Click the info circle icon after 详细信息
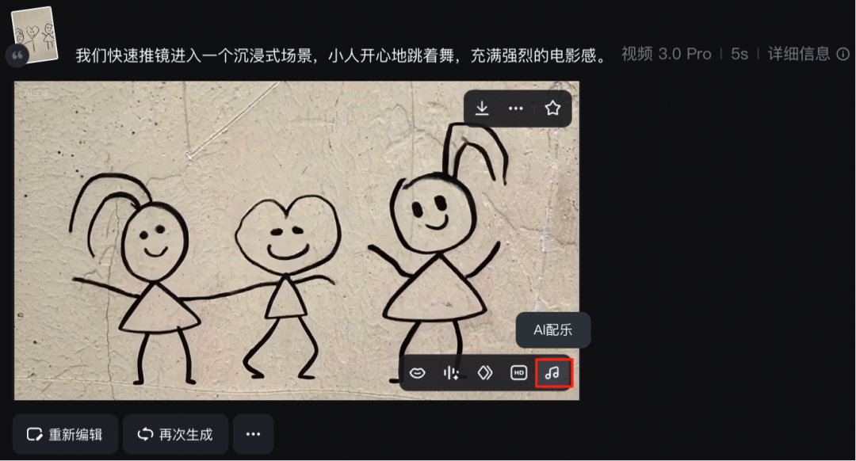856x461 pixels. [843, 54]
